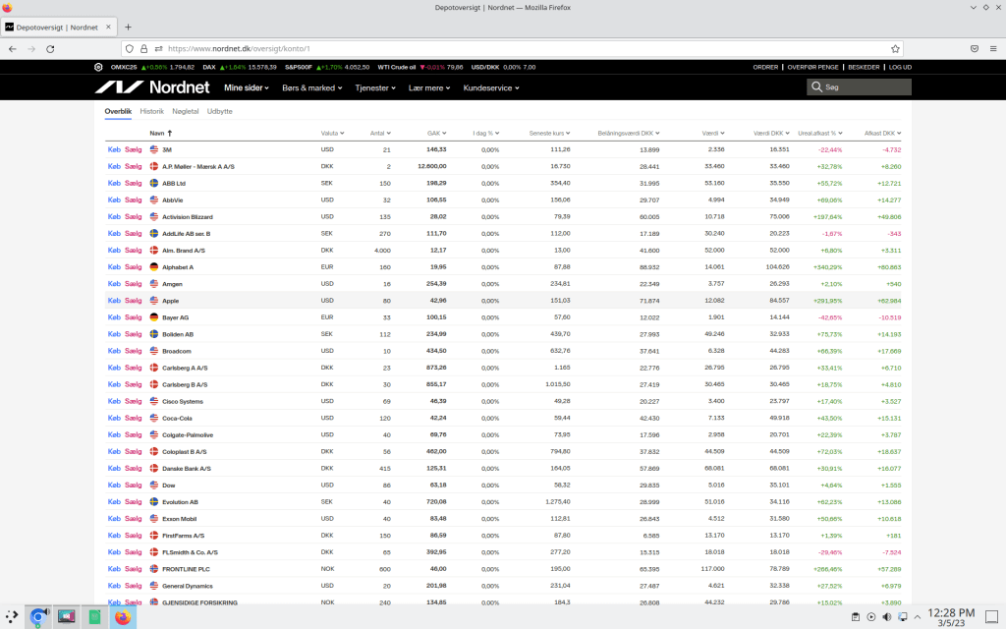This screenshot has height=629, width=1006.
Task: Click Sælg for Alphabet A
Action: click(134, 267)
